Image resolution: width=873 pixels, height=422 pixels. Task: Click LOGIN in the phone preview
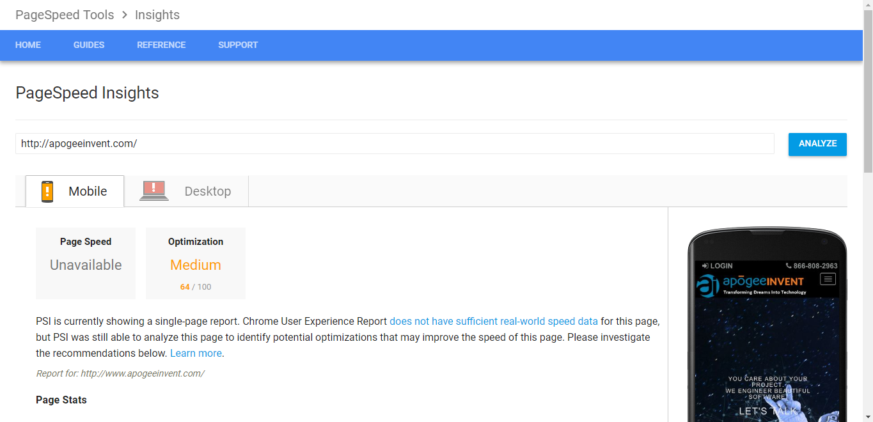pyautogui.click(x=718, y=266)
